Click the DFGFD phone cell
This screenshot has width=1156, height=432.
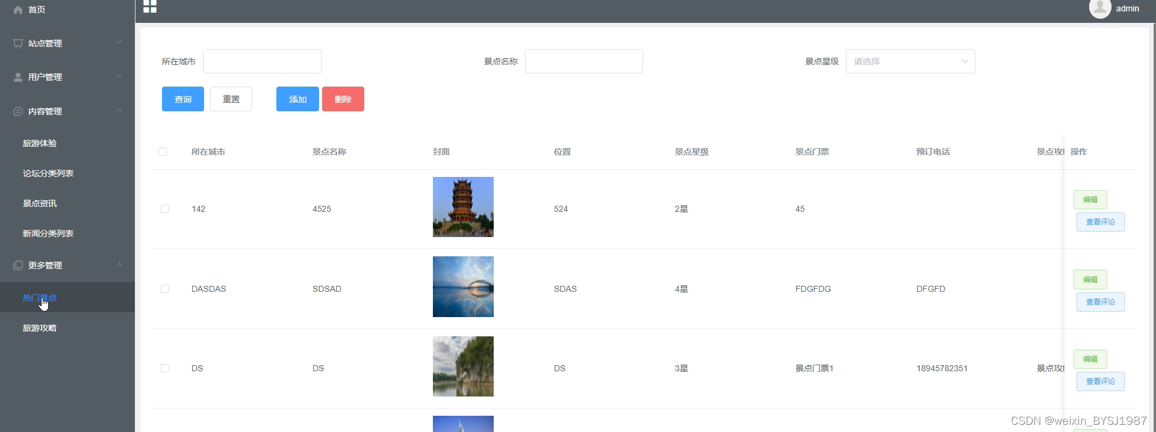click(x=931, y=289)
